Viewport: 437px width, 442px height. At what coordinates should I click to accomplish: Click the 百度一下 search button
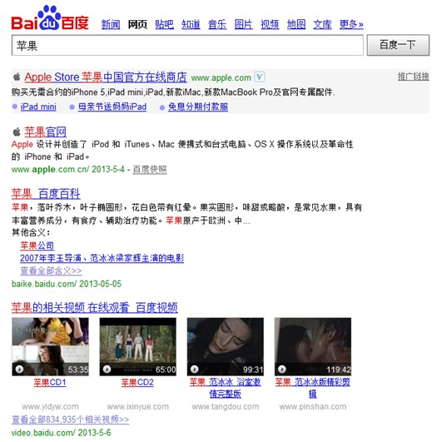pyautogui.click(x=398, y=45)
